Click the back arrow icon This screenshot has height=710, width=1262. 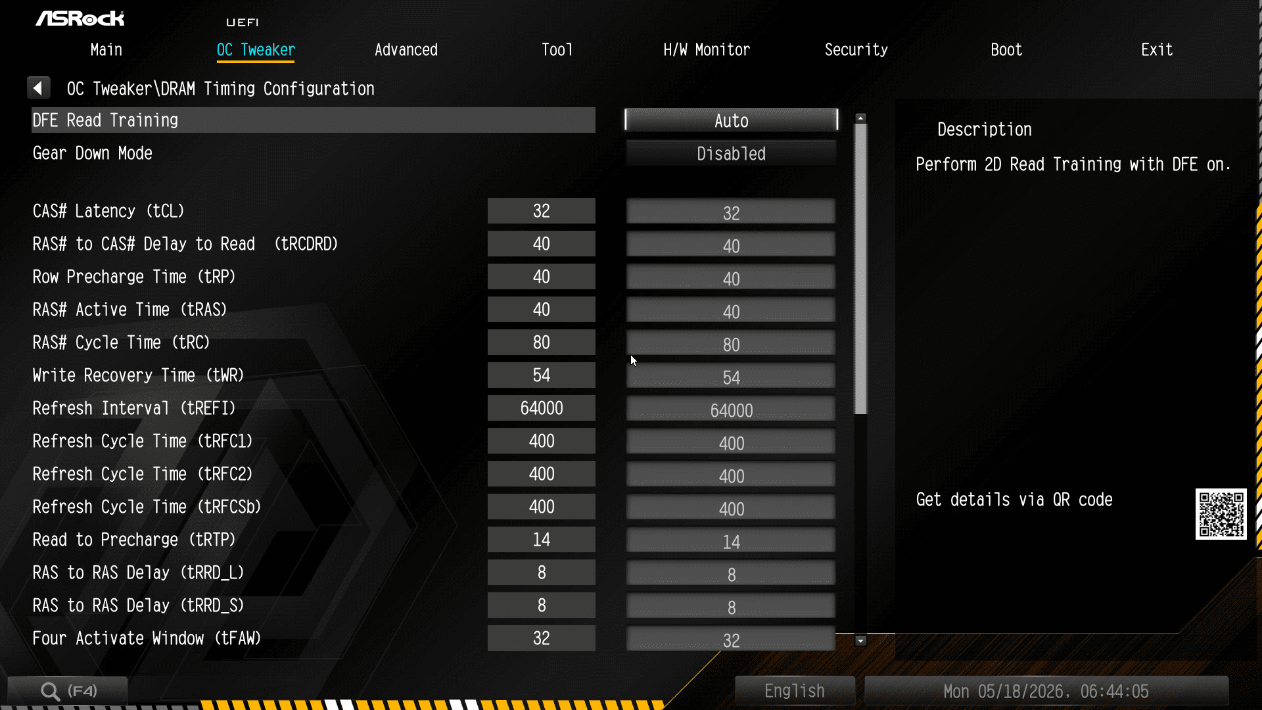(38, 87)
